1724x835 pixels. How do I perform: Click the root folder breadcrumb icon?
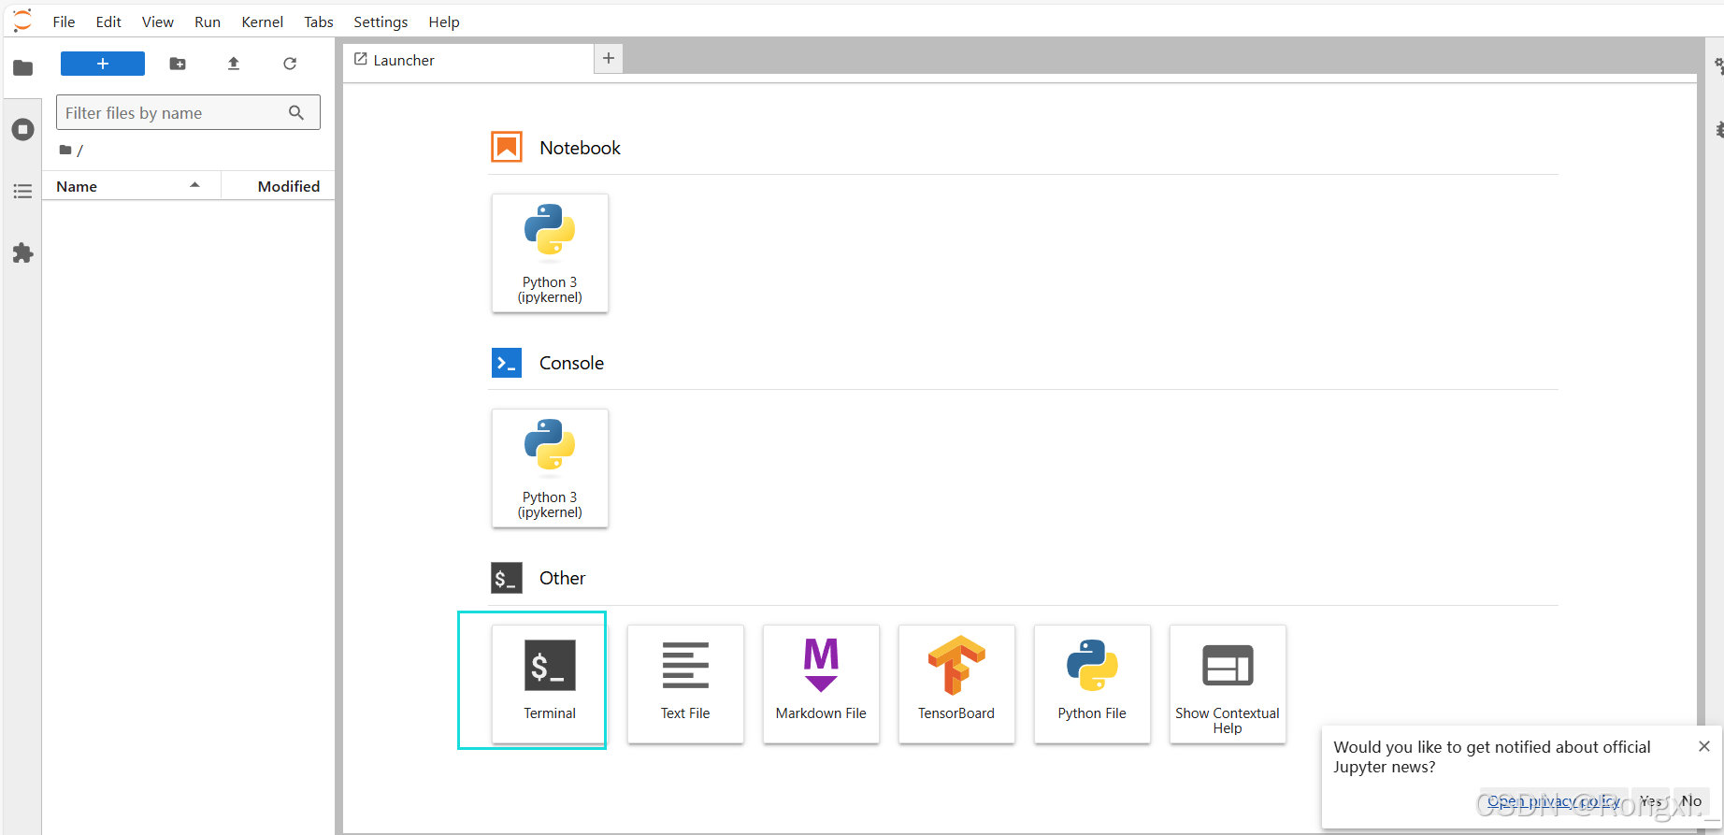pyautogui.click(x=65, y=150)
